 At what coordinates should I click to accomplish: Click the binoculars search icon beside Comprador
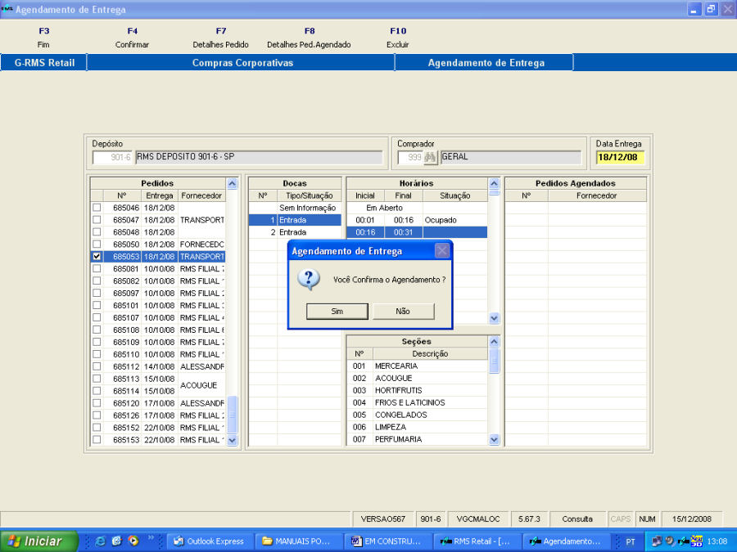tap(431, 157)
